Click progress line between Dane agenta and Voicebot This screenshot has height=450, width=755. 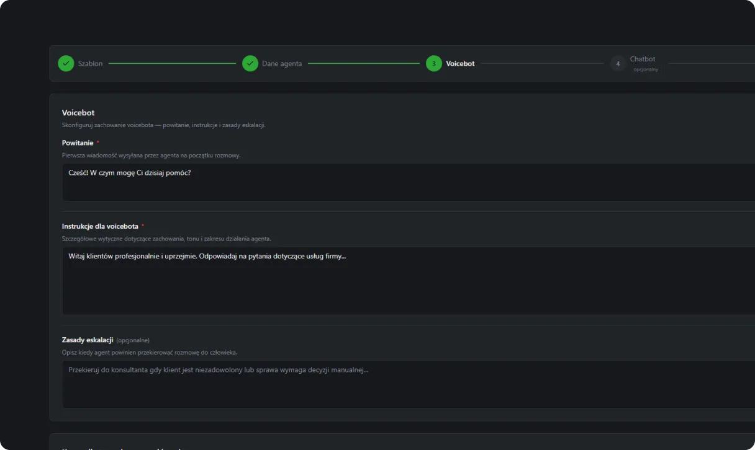pos(364,63)
